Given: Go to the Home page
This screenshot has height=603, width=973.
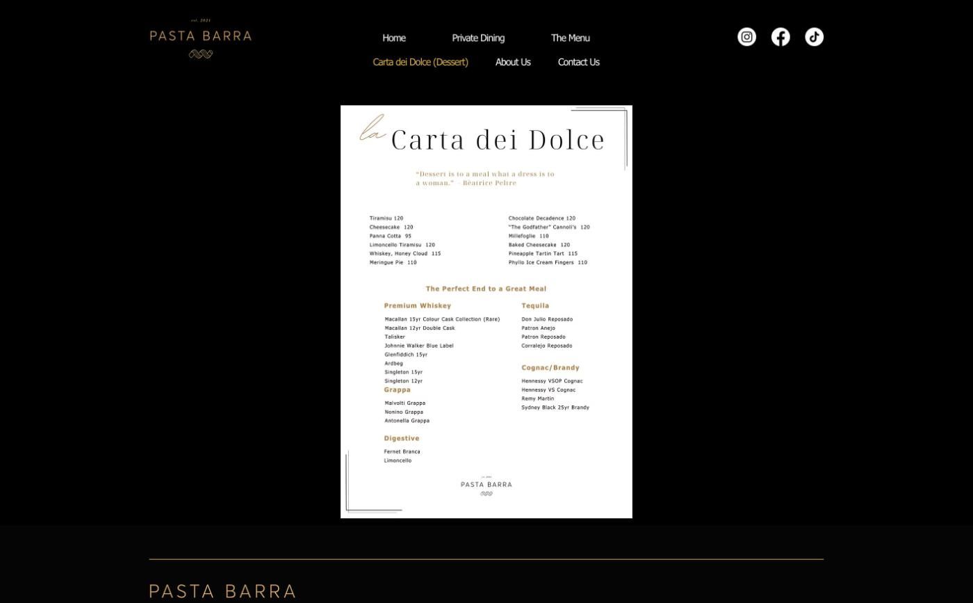Looking at the screenshot, I should coord(394,38).
